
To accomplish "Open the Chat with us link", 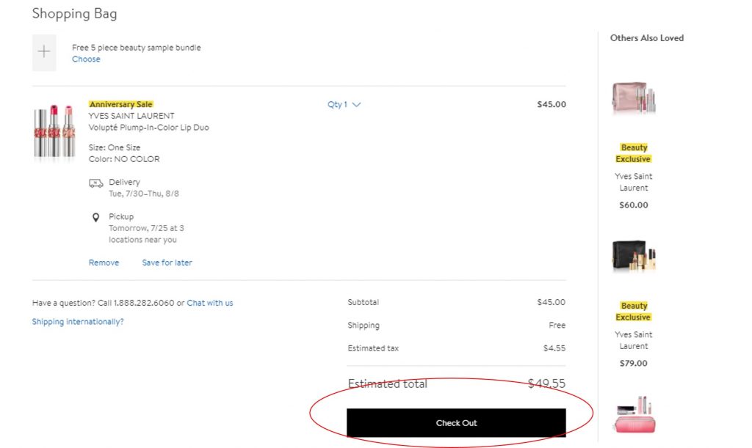I will click(x=210, y=303).
